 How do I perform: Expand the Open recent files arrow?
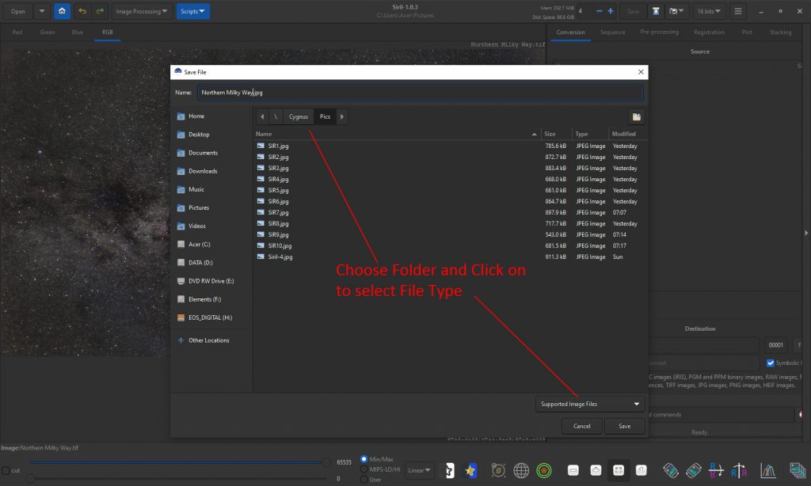click(42, 11)
